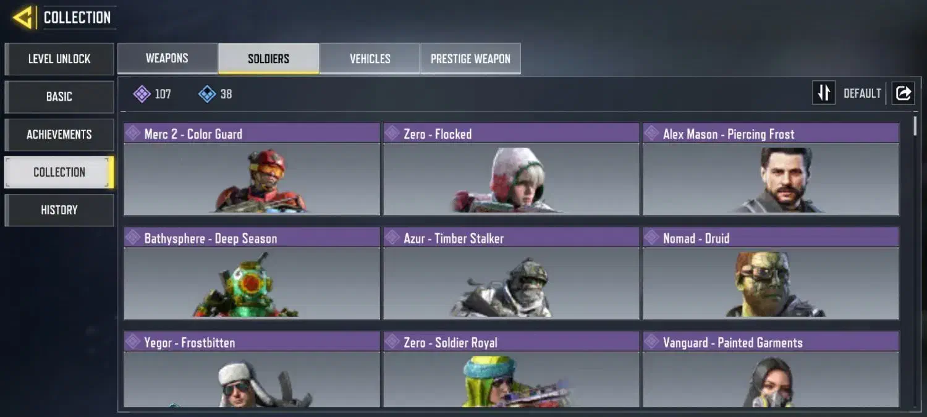The image size is (927, 417).
Task: Switch to the Weapons tab
Action: point(167,59)
